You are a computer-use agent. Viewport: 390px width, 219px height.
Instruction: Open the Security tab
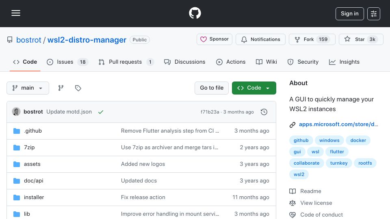303,62
